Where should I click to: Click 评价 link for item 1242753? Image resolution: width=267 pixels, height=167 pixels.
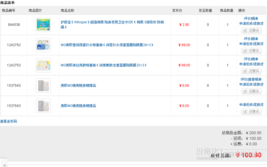(x=247, y=59)
